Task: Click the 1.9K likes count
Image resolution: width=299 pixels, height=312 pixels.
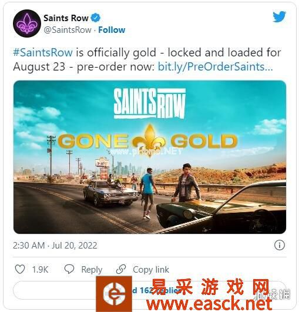Action: point(40,270)
